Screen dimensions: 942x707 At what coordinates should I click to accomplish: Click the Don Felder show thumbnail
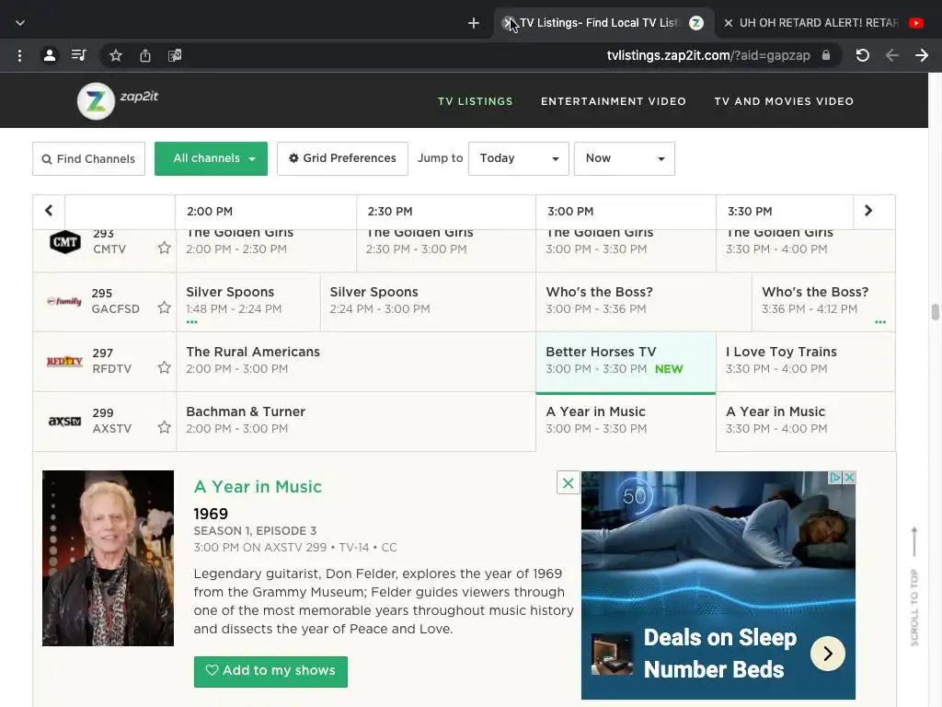click(x=109, y=558)
